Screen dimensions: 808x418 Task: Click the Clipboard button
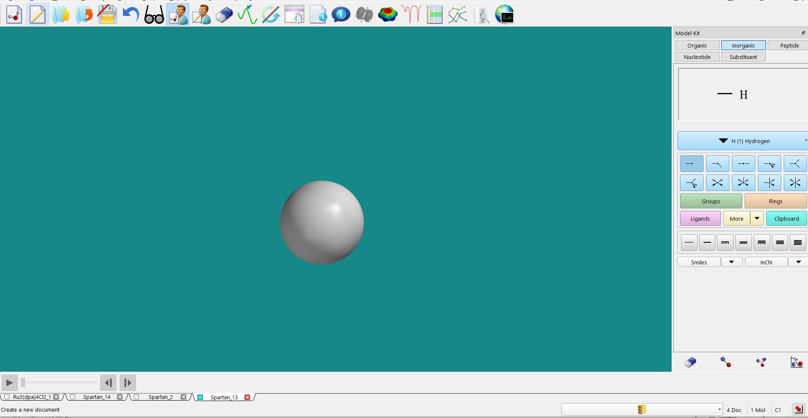(x=786, y=219)
